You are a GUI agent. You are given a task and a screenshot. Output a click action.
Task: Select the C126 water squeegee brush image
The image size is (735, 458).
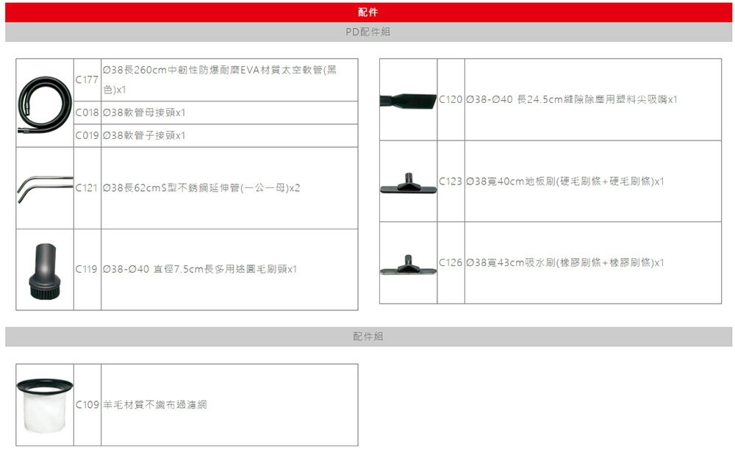point(408,263)
